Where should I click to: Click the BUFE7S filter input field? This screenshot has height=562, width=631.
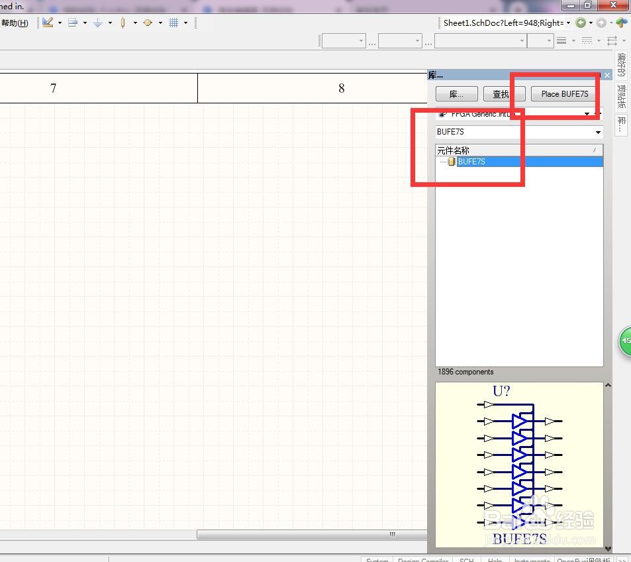tap(514, 132)
